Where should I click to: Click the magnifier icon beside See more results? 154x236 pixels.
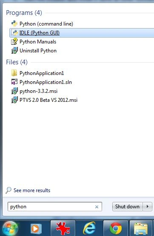click(x=9, y=190)
